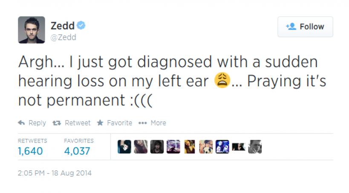Click the @Zedd handle
349x193 pixels.
(x=63, y=38)
